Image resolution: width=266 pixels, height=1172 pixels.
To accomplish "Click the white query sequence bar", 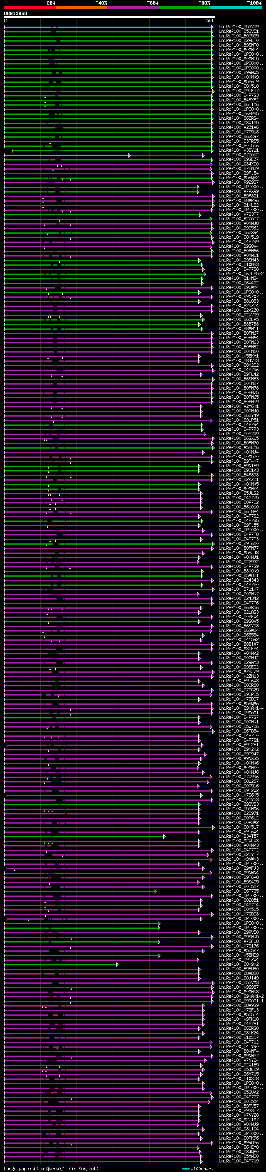I will click(110, 17).
